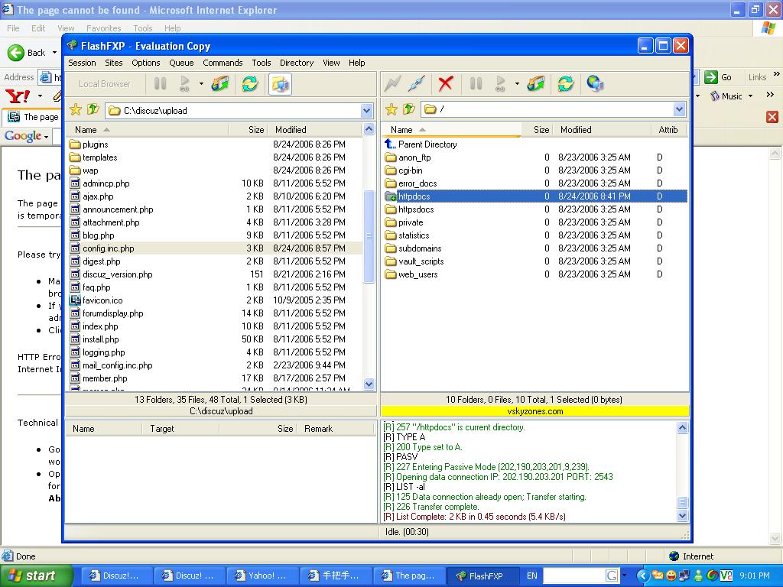The height and width of the screenshot is (587, 783).
Task: Click the Connect lightning icon in right toolbar
Action: click(392, 84)
